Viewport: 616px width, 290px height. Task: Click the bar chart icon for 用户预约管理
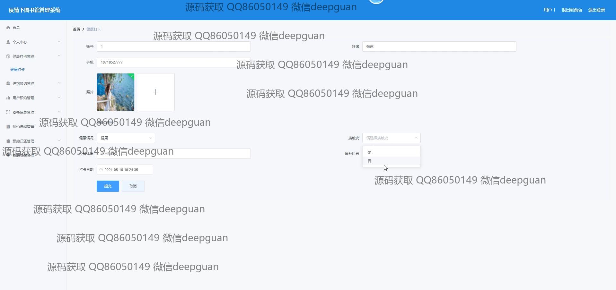pyautogui.click(x=8, y=98)
